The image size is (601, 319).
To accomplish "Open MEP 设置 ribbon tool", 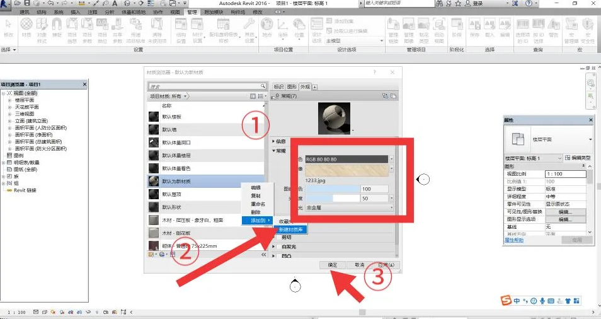I will 197,30.
